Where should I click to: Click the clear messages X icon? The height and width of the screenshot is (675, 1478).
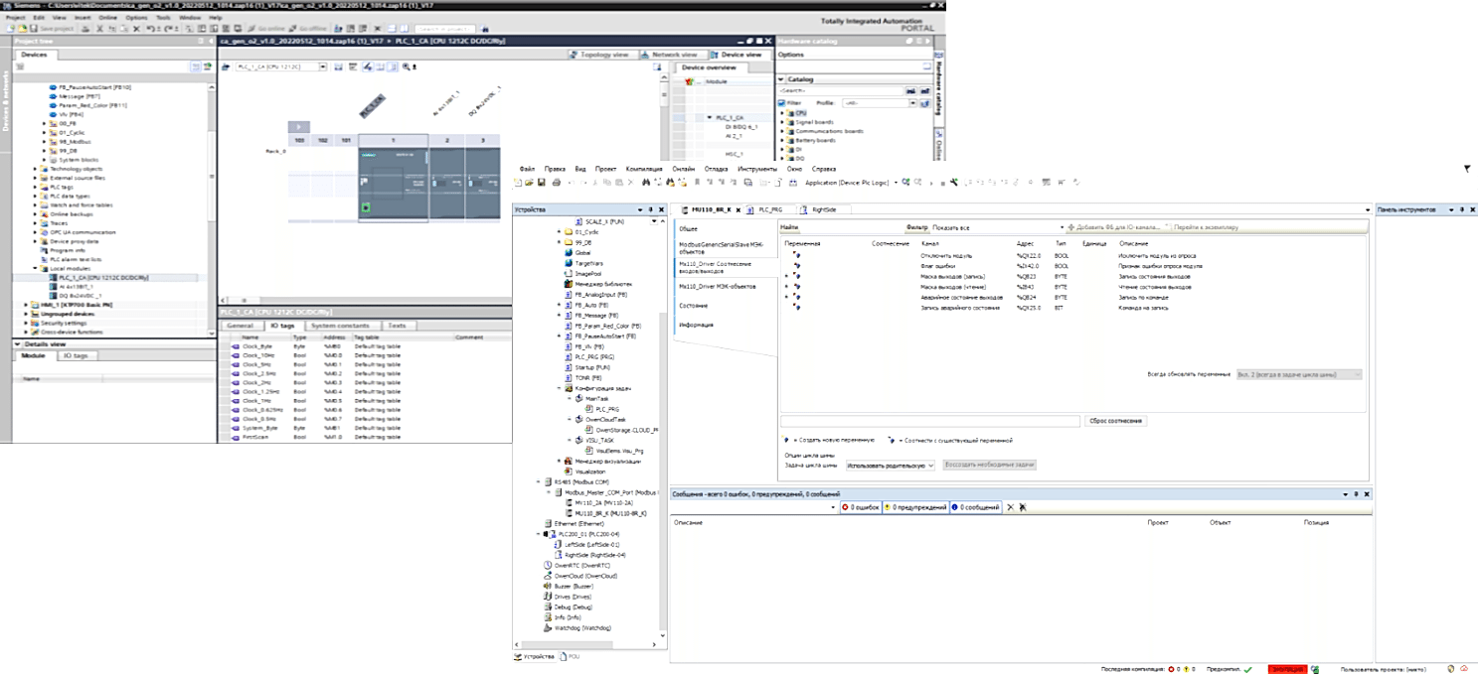1010,507
